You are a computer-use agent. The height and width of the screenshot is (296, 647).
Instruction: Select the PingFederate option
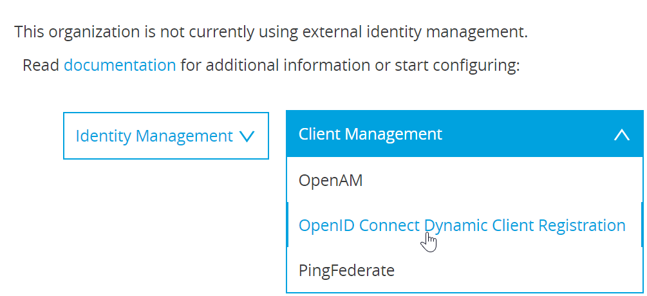(346, 270)
